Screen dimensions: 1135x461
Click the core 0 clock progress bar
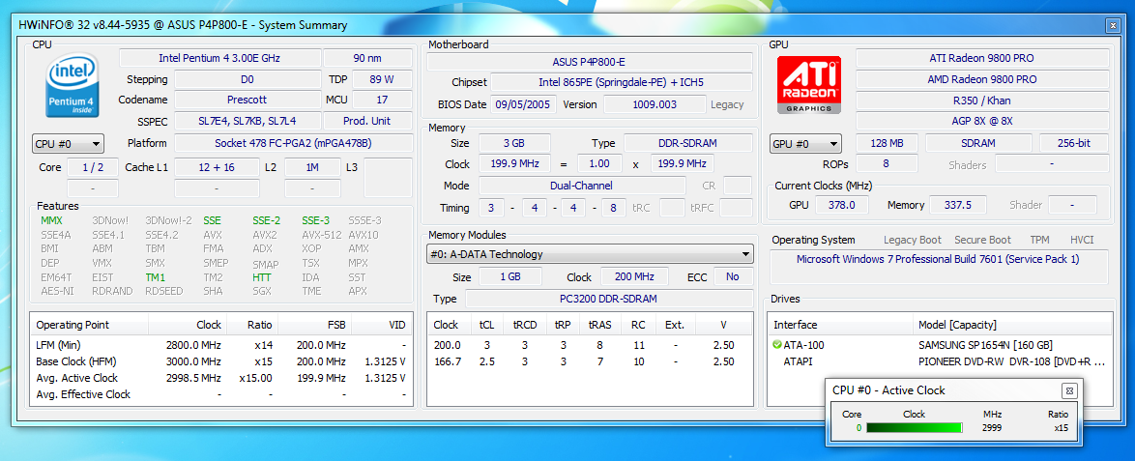tap(915, 428)
